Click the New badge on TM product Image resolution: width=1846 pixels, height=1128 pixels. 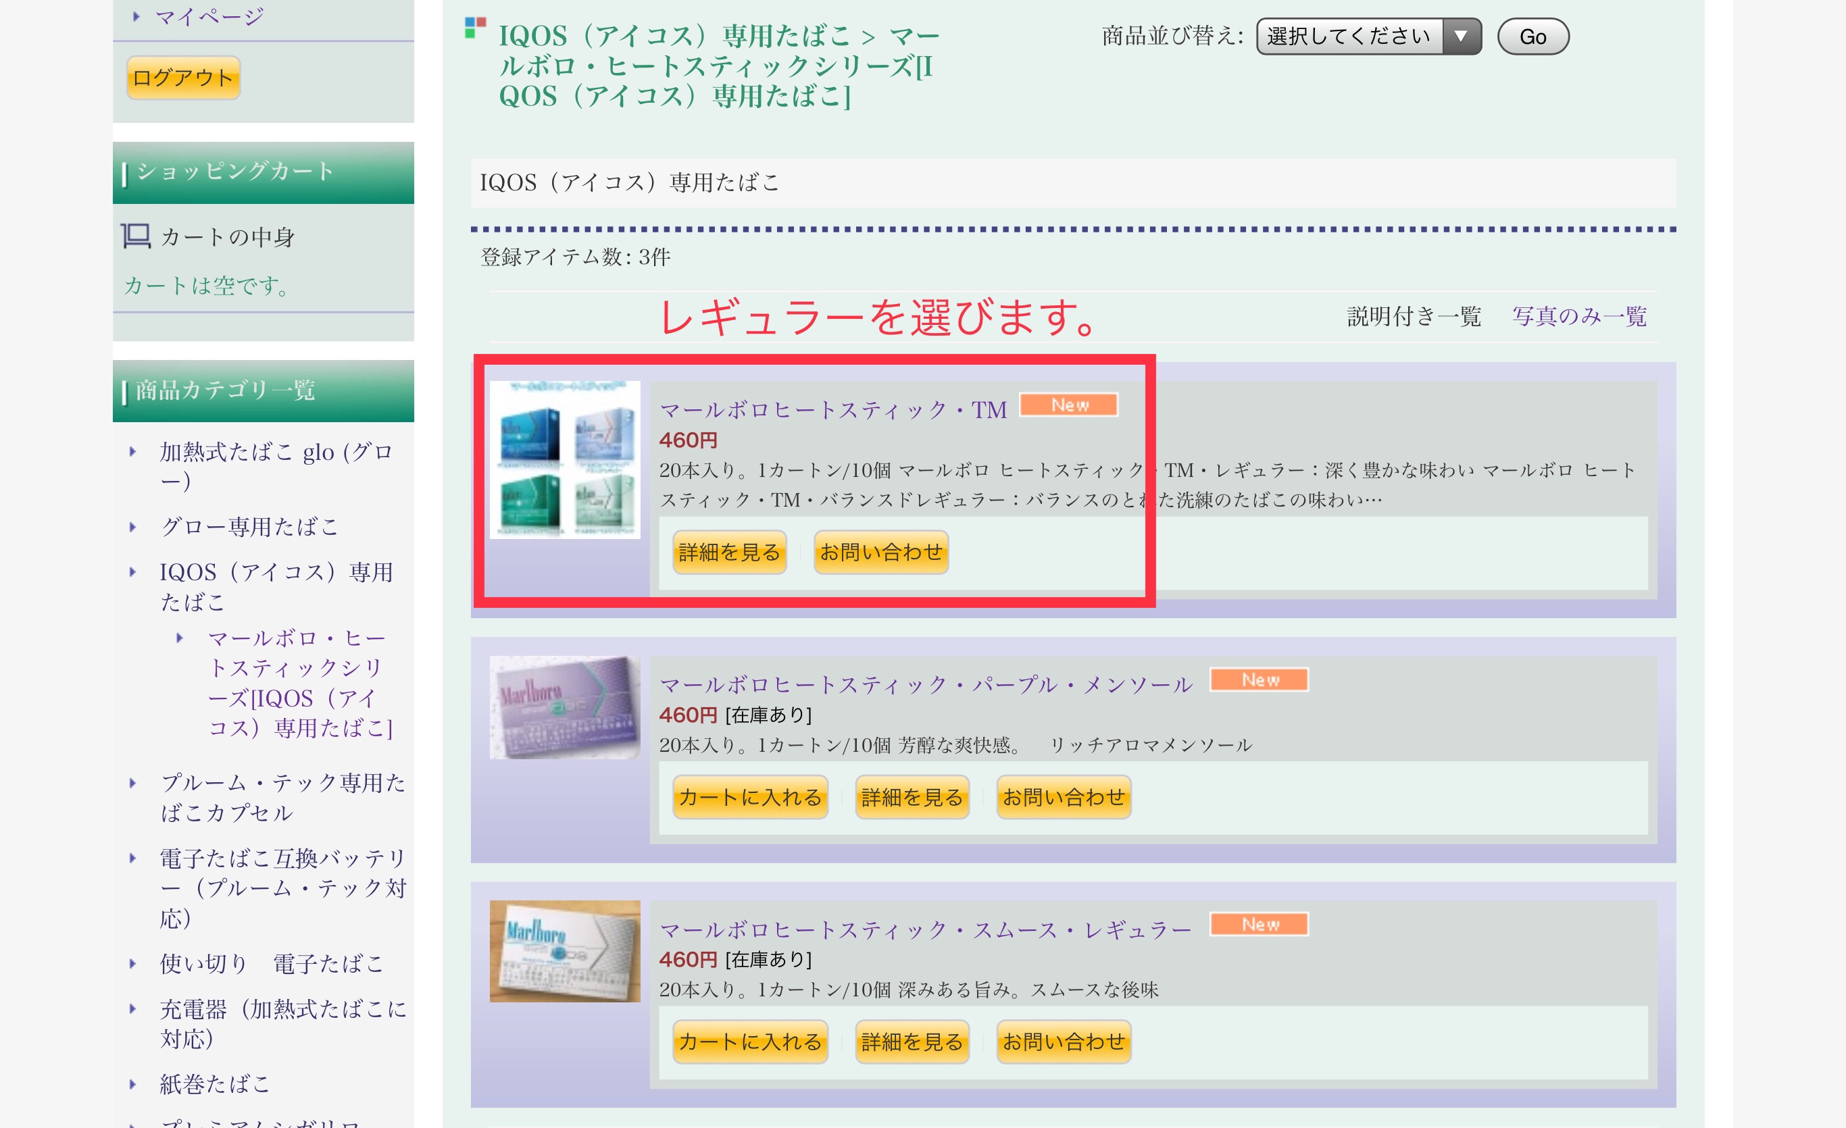point(1068,405)
